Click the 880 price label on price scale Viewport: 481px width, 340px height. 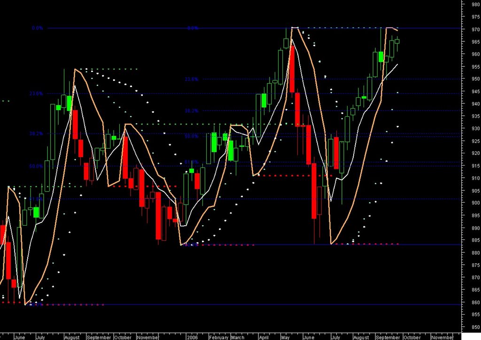pyautogui.click(x=475, y=253)
